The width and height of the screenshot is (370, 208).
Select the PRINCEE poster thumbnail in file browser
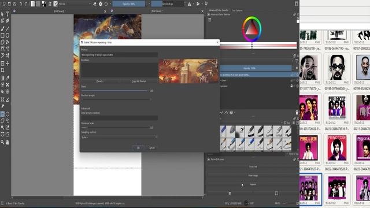(336, 107)
